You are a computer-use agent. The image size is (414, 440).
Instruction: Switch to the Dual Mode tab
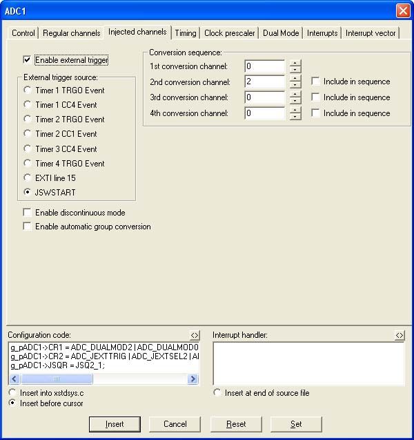pos(281,33)
